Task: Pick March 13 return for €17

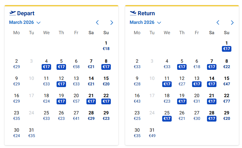Action: point(197,81)
